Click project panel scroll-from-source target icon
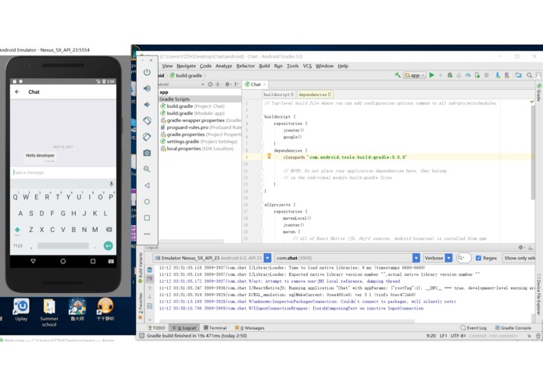This screenshot has height=386, width=543. pyautogui.click(x=210, y=84)
